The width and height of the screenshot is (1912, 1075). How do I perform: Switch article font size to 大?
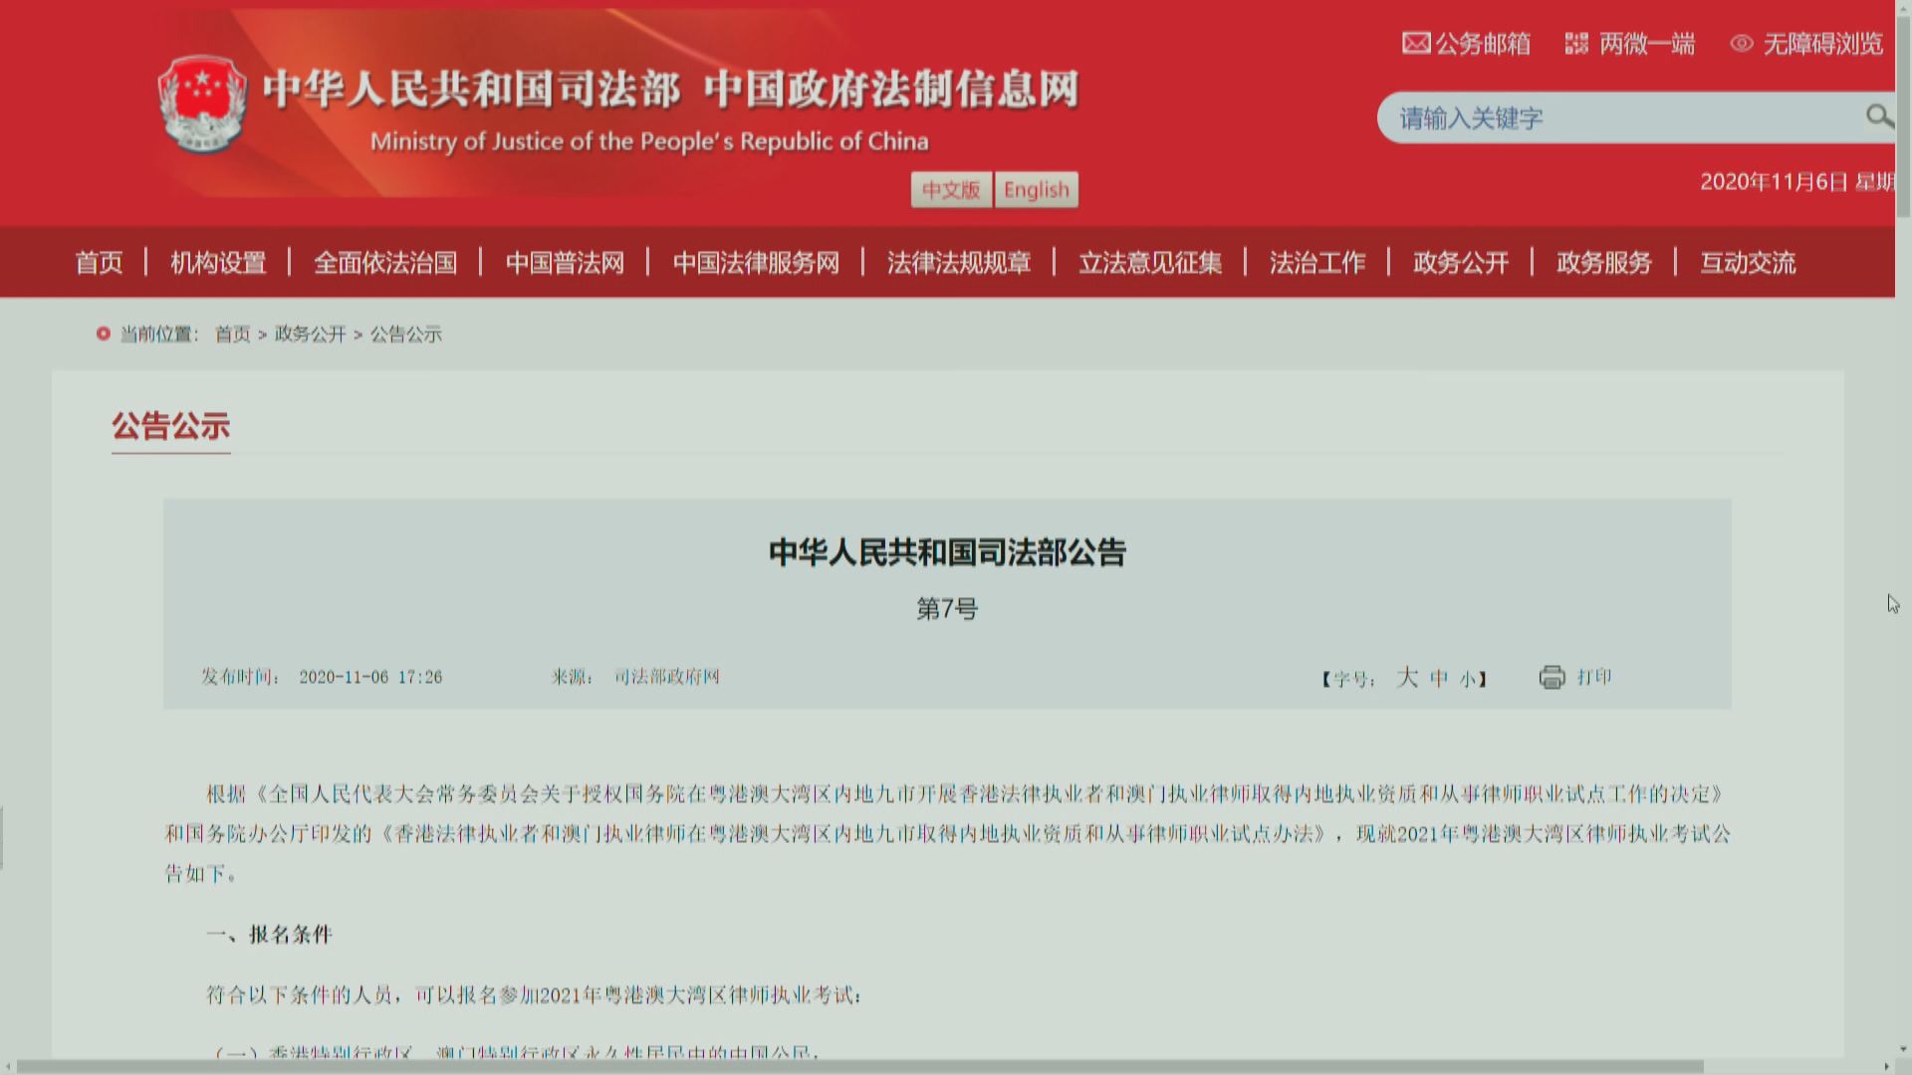pyautogui.click(x=1407, y=678)
